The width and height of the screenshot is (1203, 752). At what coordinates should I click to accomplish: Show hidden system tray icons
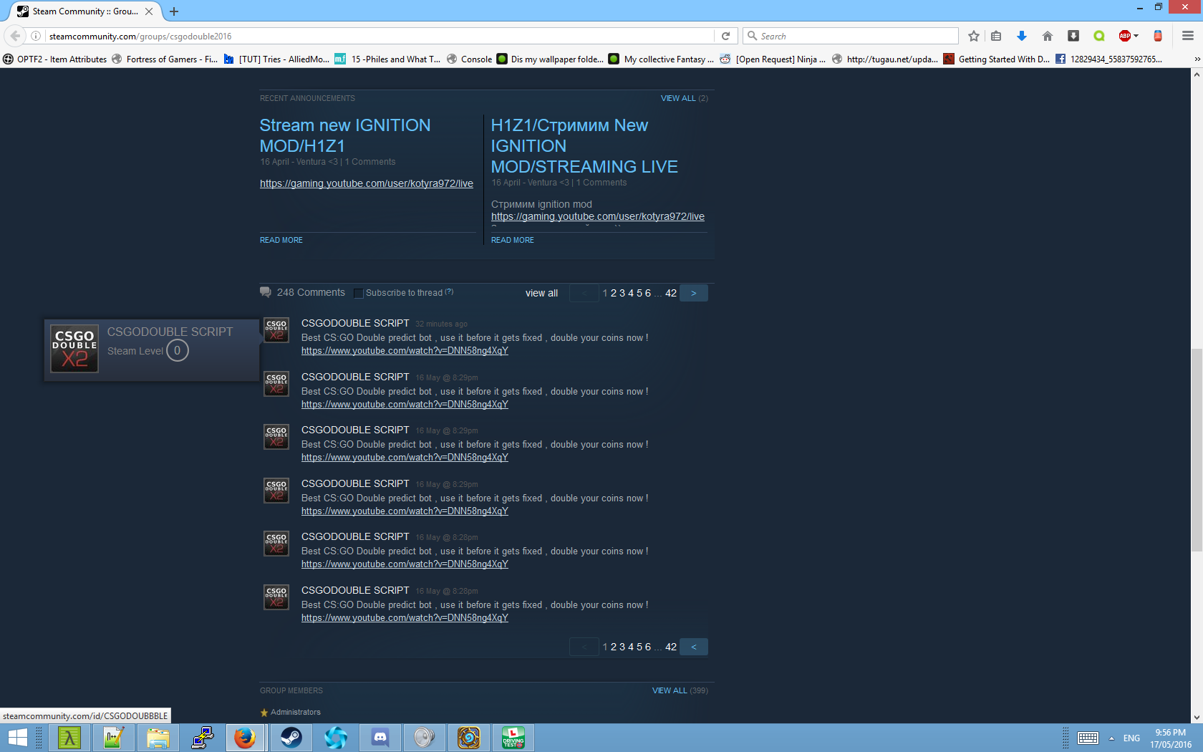[x=1111, y=738]
